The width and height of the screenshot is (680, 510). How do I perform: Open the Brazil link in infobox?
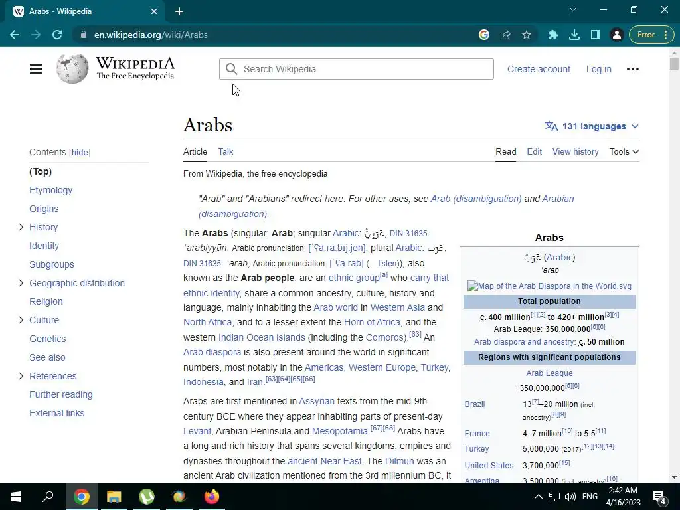click(x=474, y=404)
